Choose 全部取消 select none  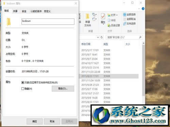point(129,19)
